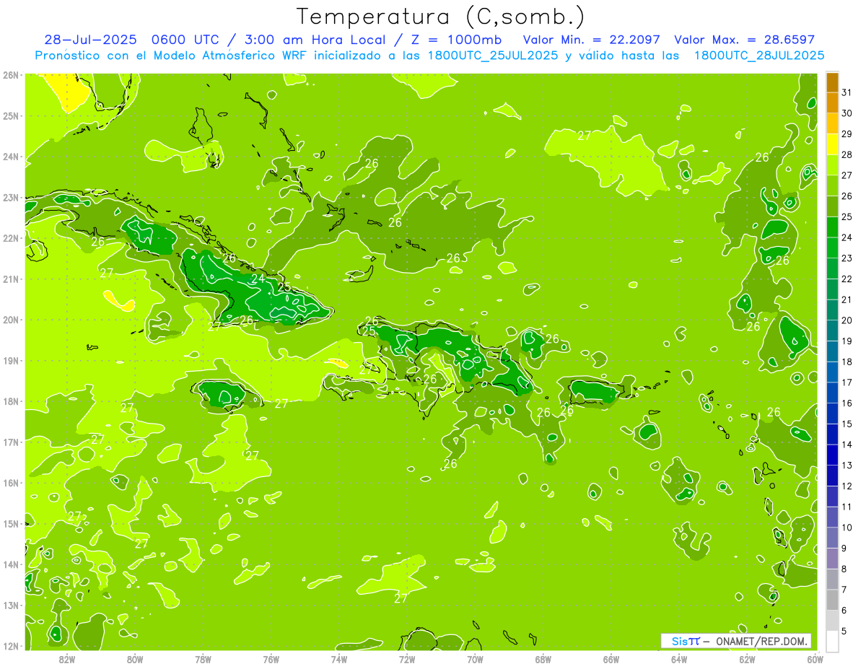Click the "60W" longitude axis label
Viewport: 866px width, 669px height.
click(x=815, y=658)
